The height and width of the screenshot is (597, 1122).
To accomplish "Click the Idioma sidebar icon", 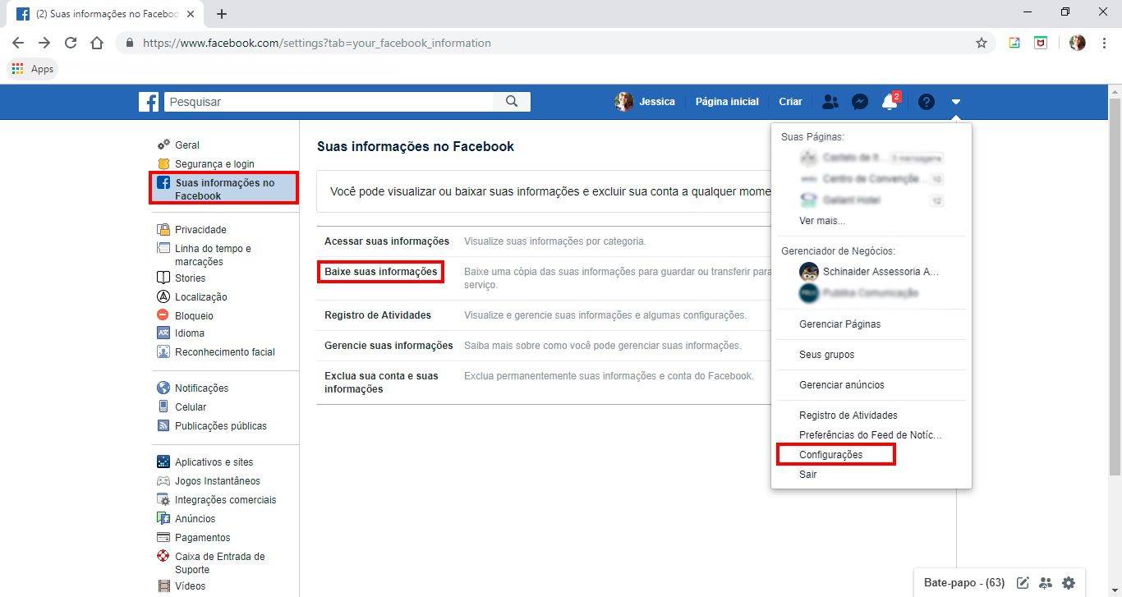I will point(163,333).
